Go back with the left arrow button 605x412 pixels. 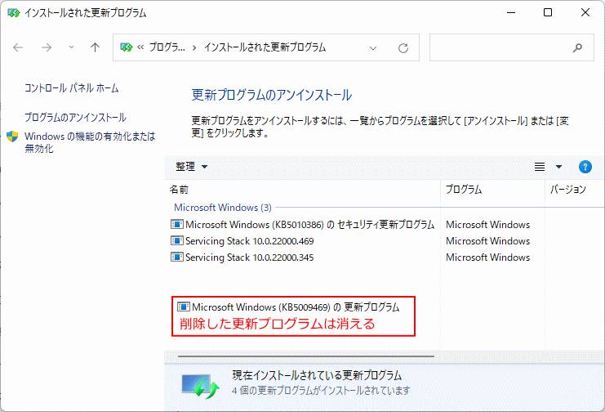(18, 47)
